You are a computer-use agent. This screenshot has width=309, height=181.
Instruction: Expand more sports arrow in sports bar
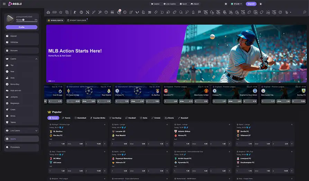(290, 12)
